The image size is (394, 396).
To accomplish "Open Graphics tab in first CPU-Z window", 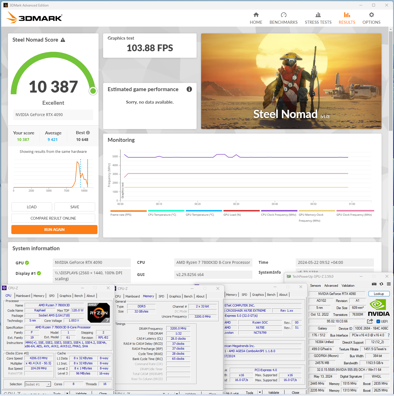I will [65, 296].
